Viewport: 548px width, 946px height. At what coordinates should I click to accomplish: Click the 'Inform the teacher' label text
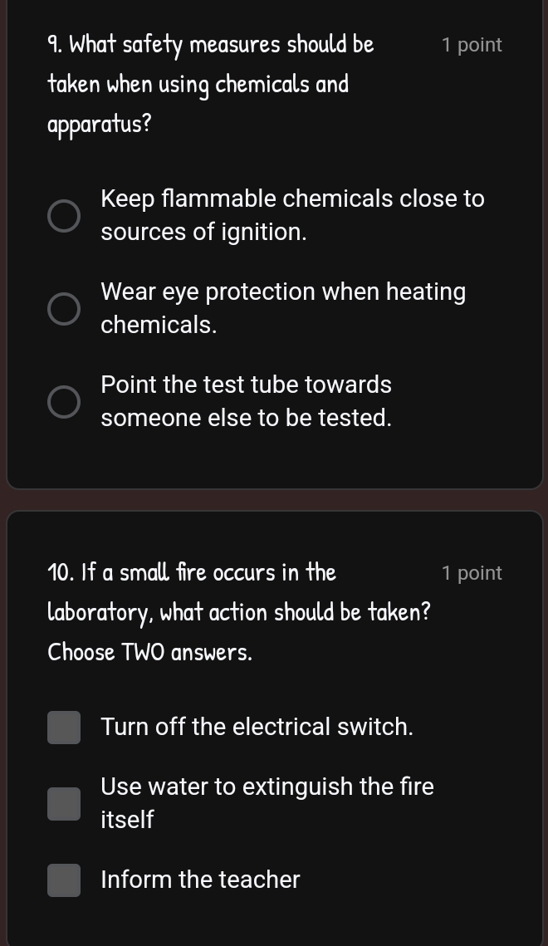200,880
